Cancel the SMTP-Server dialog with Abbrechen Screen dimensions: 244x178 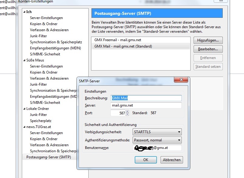point(172,160)
